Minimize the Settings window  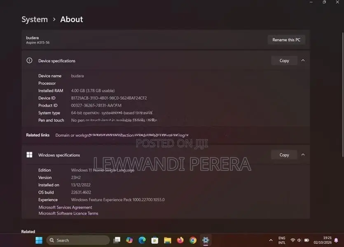click(311, 2)
